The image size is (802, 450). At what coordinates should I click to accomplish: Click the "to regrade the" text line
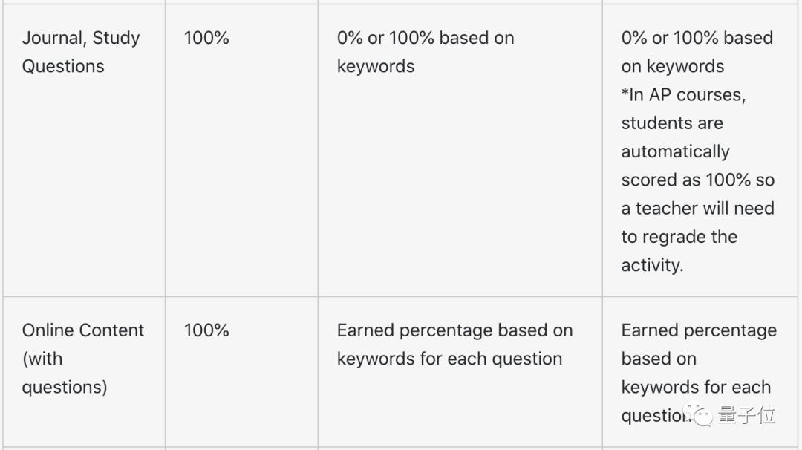coord(679,237)
